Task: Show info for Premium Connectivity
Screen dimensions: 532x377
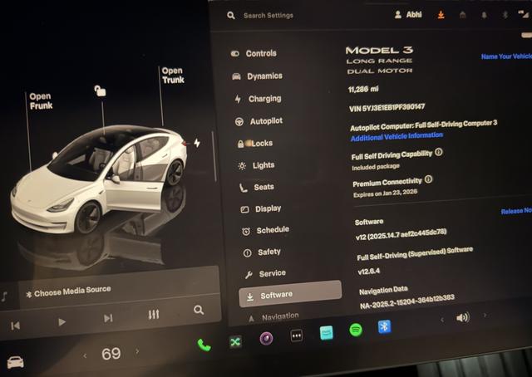Action: coord(429,179)
